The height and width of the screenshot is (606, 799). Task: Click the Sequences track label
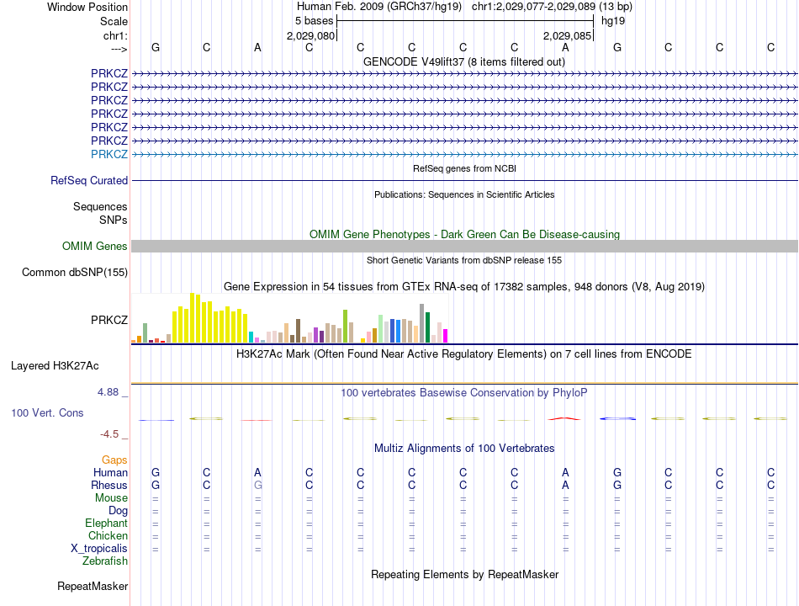tap(100, 206)
